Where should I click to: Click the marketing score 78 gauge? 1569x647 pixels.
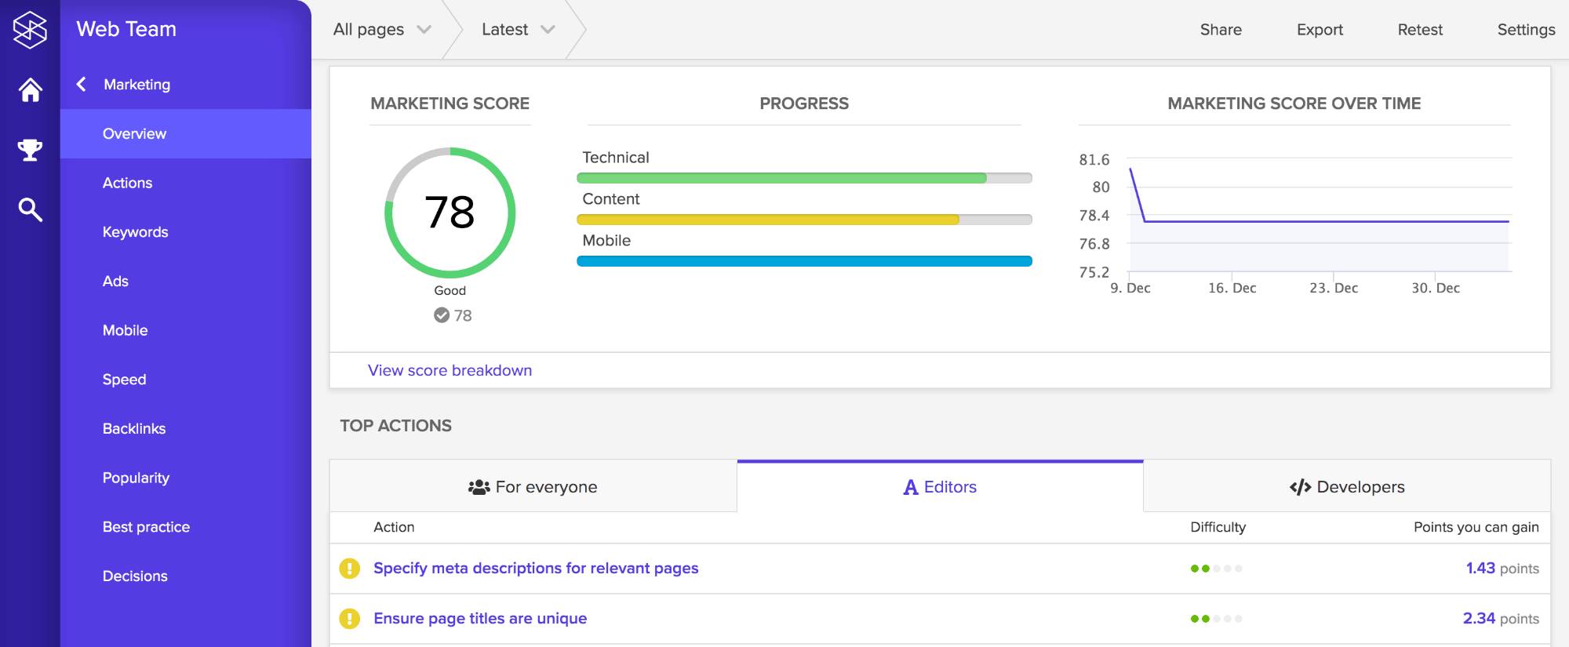pos(450,213)
